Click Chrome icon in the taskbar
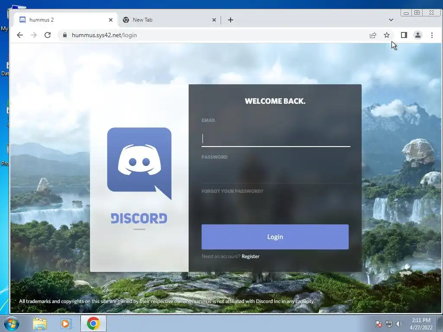This screenshot has width=443, height=332. coord(93,323)
